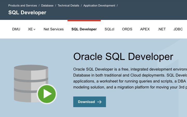Open the Products and Services breadcrumb
187x117 pixels.
pos(23,5)
